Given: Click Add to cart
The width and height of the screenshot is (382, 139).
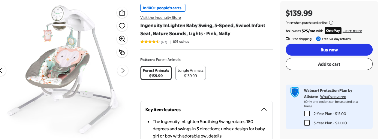Looking at the screenshot, I should [329, 64].
